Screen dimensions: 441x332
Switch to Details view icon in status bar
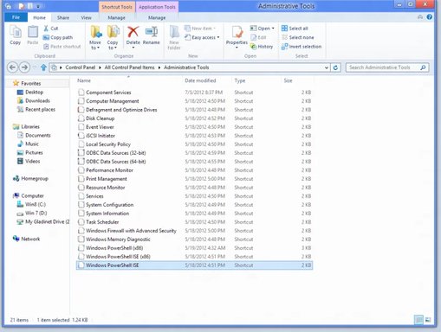click(418, 320)
